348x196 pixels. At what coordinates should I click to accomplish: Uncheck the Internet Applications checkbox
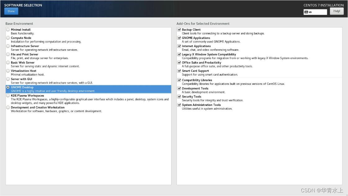pos(179,46)
